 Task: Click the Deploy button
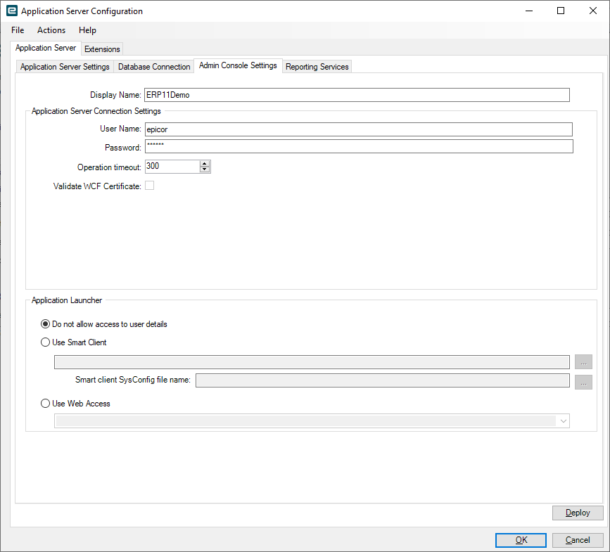click(578, 513)
